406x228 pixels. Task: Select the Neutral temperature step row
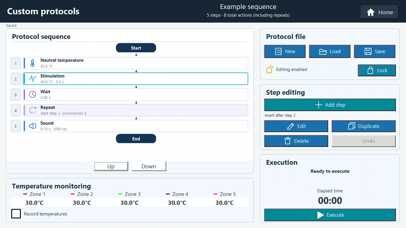click(x=136, y=63)
